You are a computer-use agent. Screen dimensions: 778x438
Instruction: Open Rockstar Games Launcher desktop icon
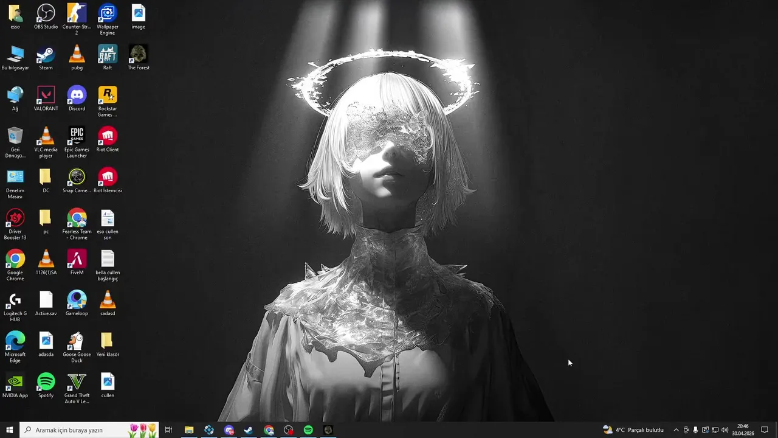pyautogui.click(x=108, y=101)
